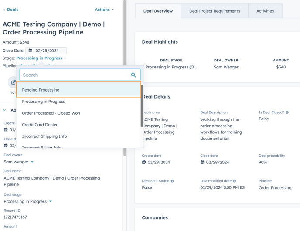Screen dimensions: 300x231
Task: Choose Credit Card Denied stage option
Action: click(78, 125)
